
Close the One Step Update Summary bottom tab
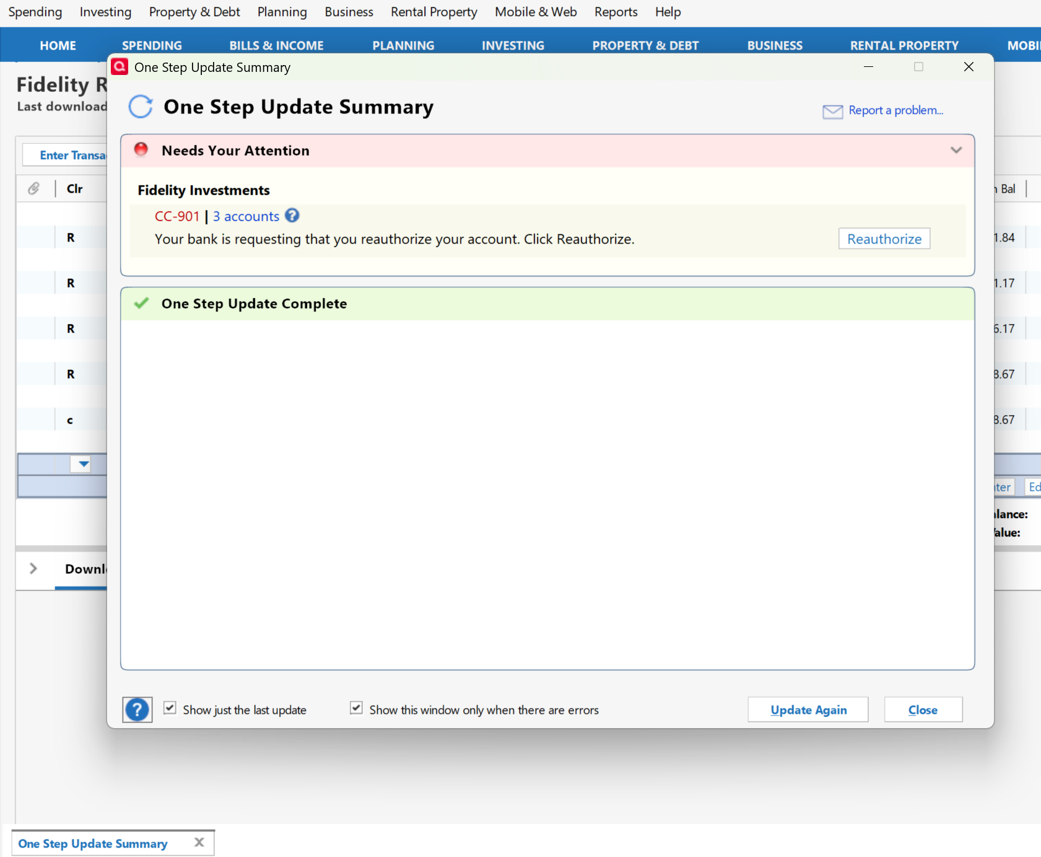[199, 842]
